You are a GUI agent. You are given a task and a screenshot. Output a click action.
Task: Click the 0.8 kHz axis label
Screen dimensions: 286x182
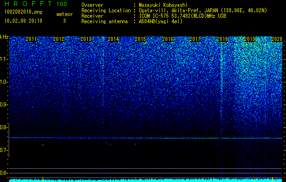coord(4,127)
